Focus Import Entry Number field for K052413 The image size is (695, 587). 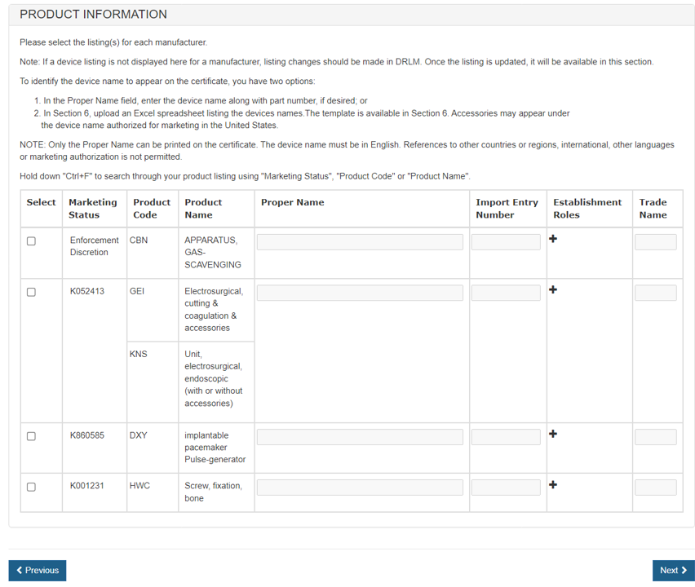pyautogui.click(x=506, y=293)
